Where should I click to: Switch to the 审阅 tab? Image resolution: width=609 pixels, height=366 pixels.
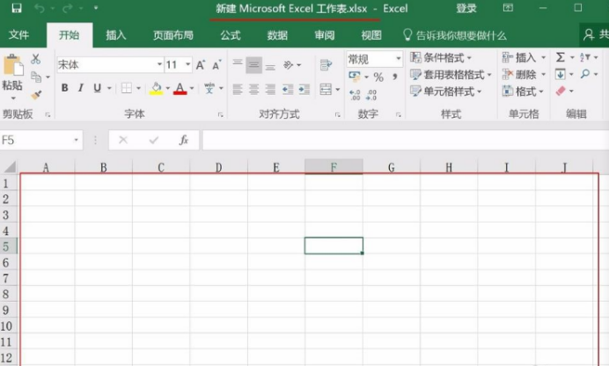tap(325, 35)
